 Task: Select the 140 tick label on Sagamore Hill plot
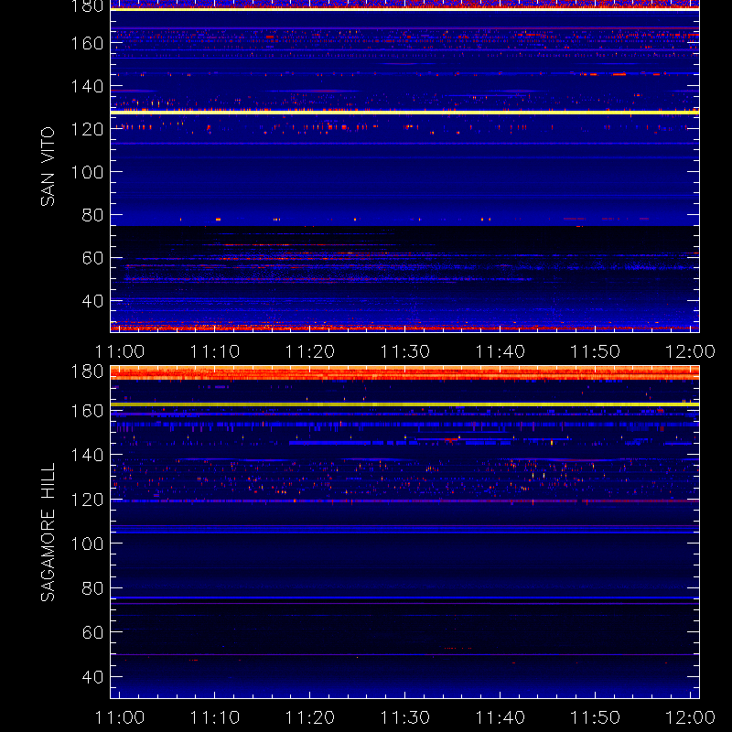pyautogui.click(x=87, y=455)
